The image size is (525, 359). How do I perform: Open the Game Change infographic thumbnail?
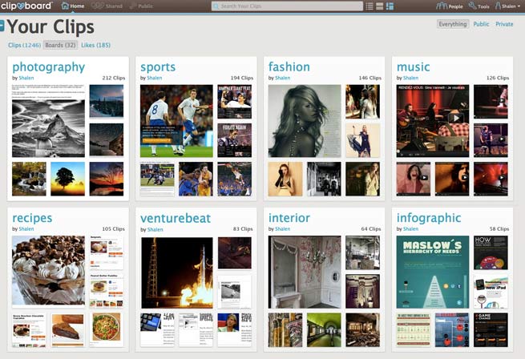[x=491, y=330]
